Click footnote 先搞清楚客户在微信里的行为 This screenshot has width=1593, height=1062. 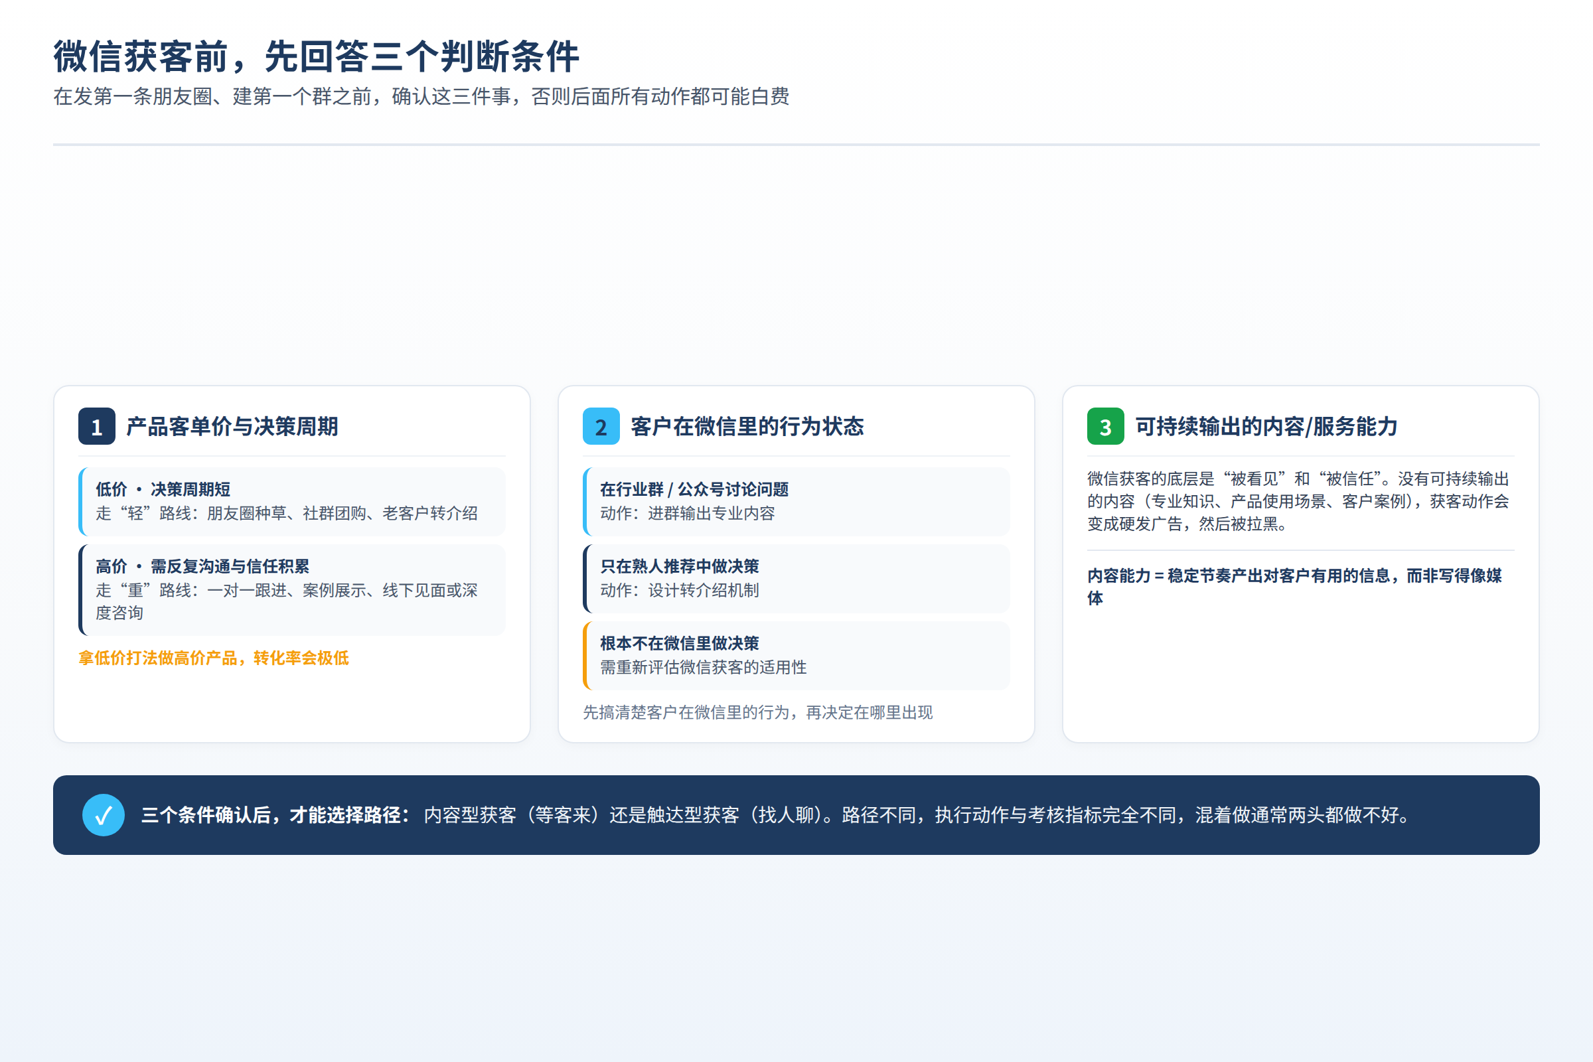pos(758,712)
